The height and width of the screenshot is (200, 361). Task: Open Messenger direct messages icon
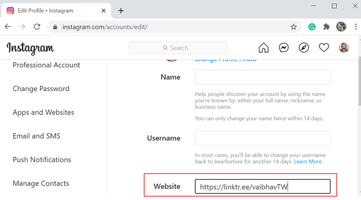tap(283, 48)
